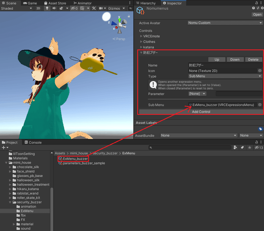Open the Icon texture object picker
Image resolution: width=264 pixels, height=231 pixels.
260,71
